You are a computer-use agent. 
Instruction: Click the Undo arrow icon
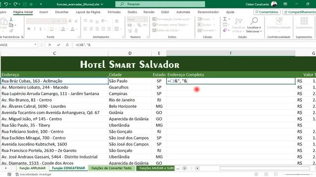coord(5,4)
